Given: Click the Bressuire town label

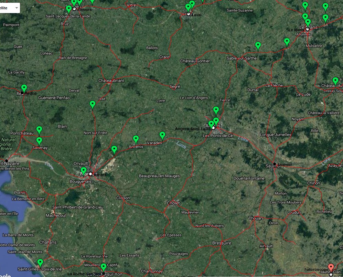Looking at the screenshot, I should [x=222, y=243].
